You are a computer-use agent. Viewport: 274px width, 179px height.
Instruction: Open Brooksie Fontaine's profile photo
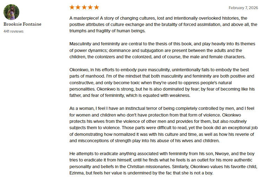point(11,12)
